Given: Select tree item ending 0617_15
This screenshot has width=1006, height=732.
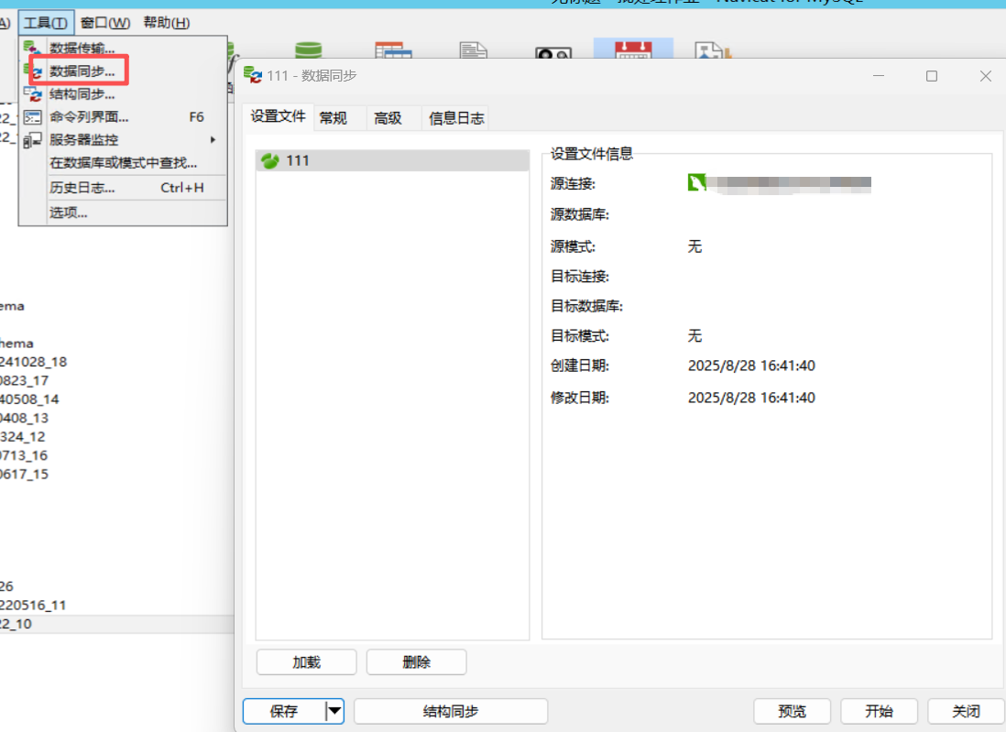Looking at the screenshot, I should [x=25, y=474].
